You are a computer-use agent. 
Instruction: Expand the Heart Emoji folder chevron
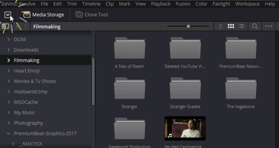(8, 71)
